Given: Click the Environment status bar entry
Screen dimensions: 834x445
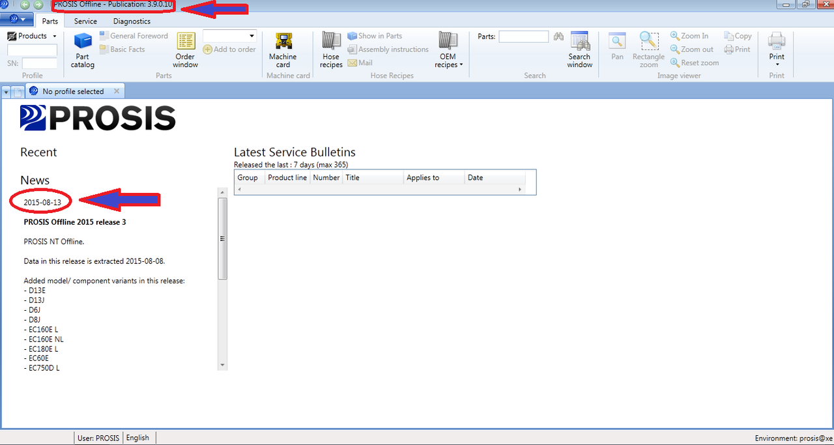Looking at the screenshot, I should (x=794, y=438).
